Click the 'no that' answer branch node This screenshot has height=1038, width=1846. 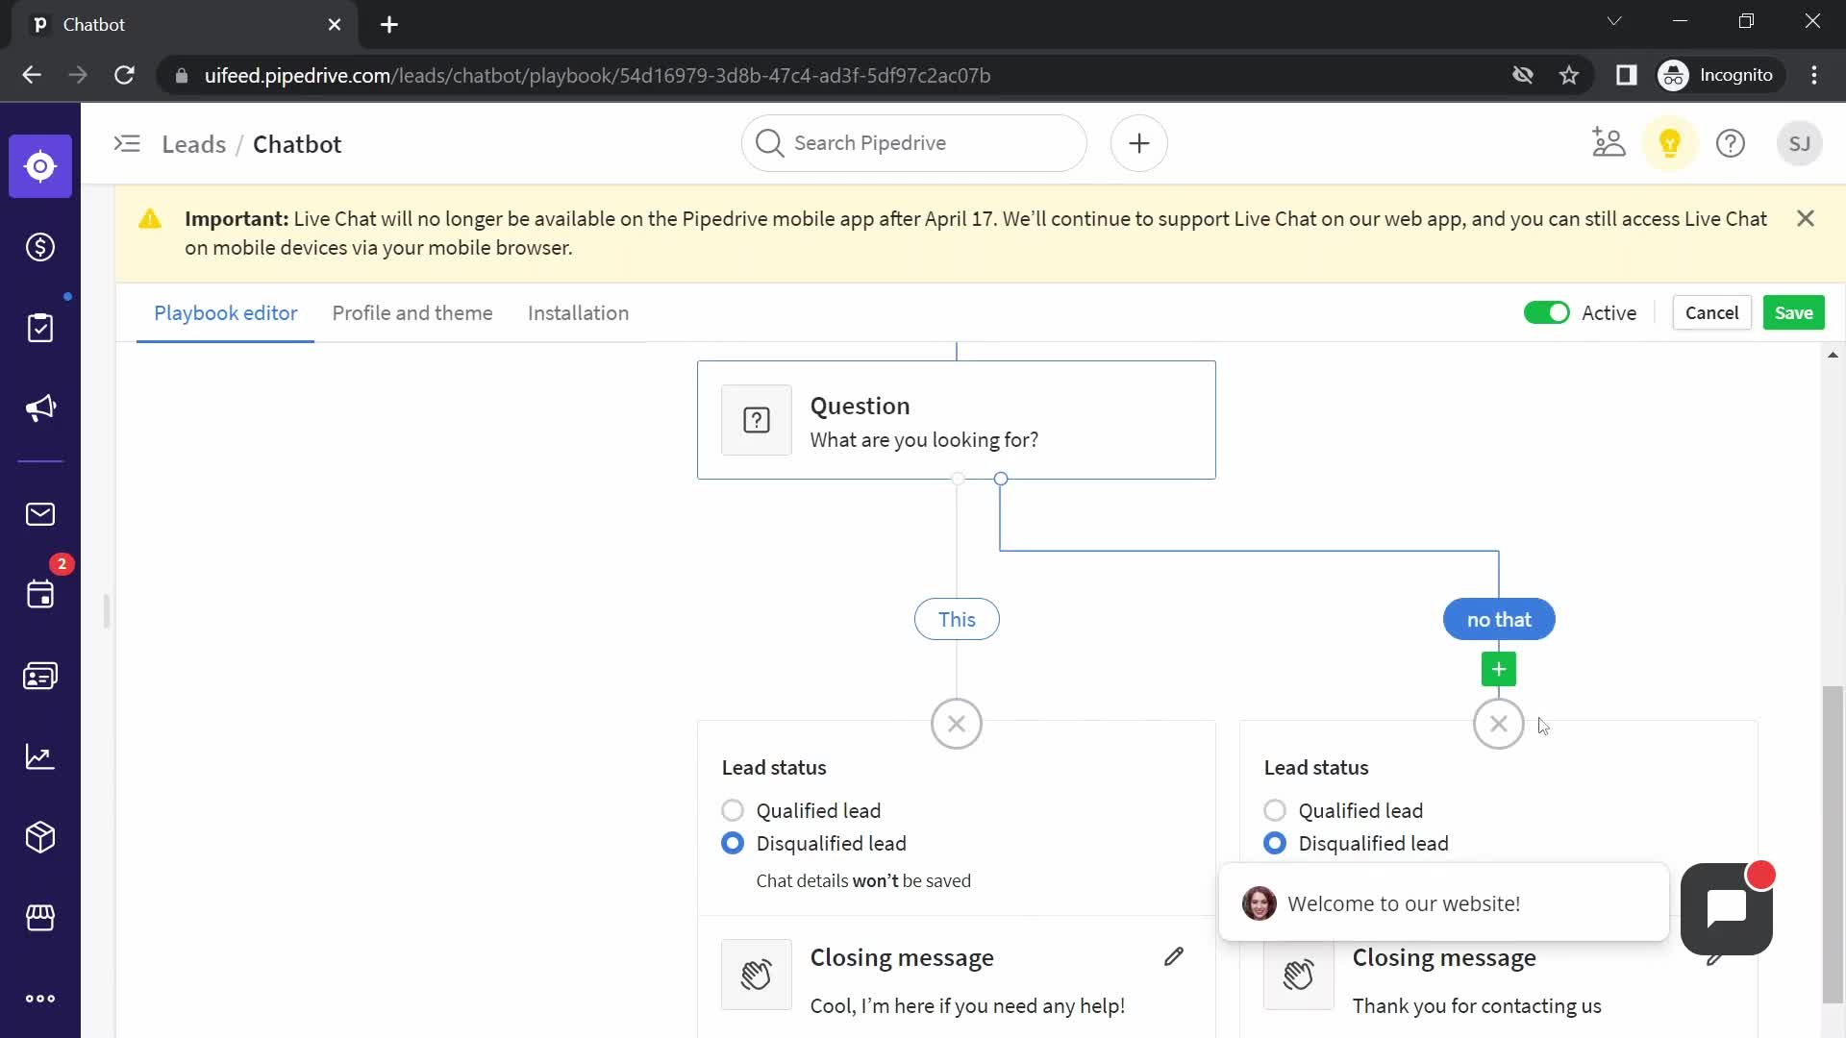tap(1500, 620)
